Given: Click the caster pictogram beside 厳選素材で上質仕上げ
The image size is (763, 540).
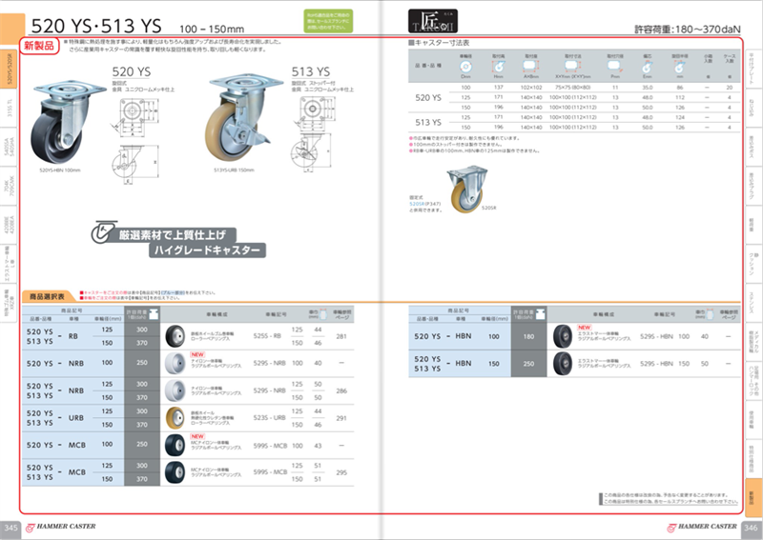Looking at the screenshot, I should (104, 232).
